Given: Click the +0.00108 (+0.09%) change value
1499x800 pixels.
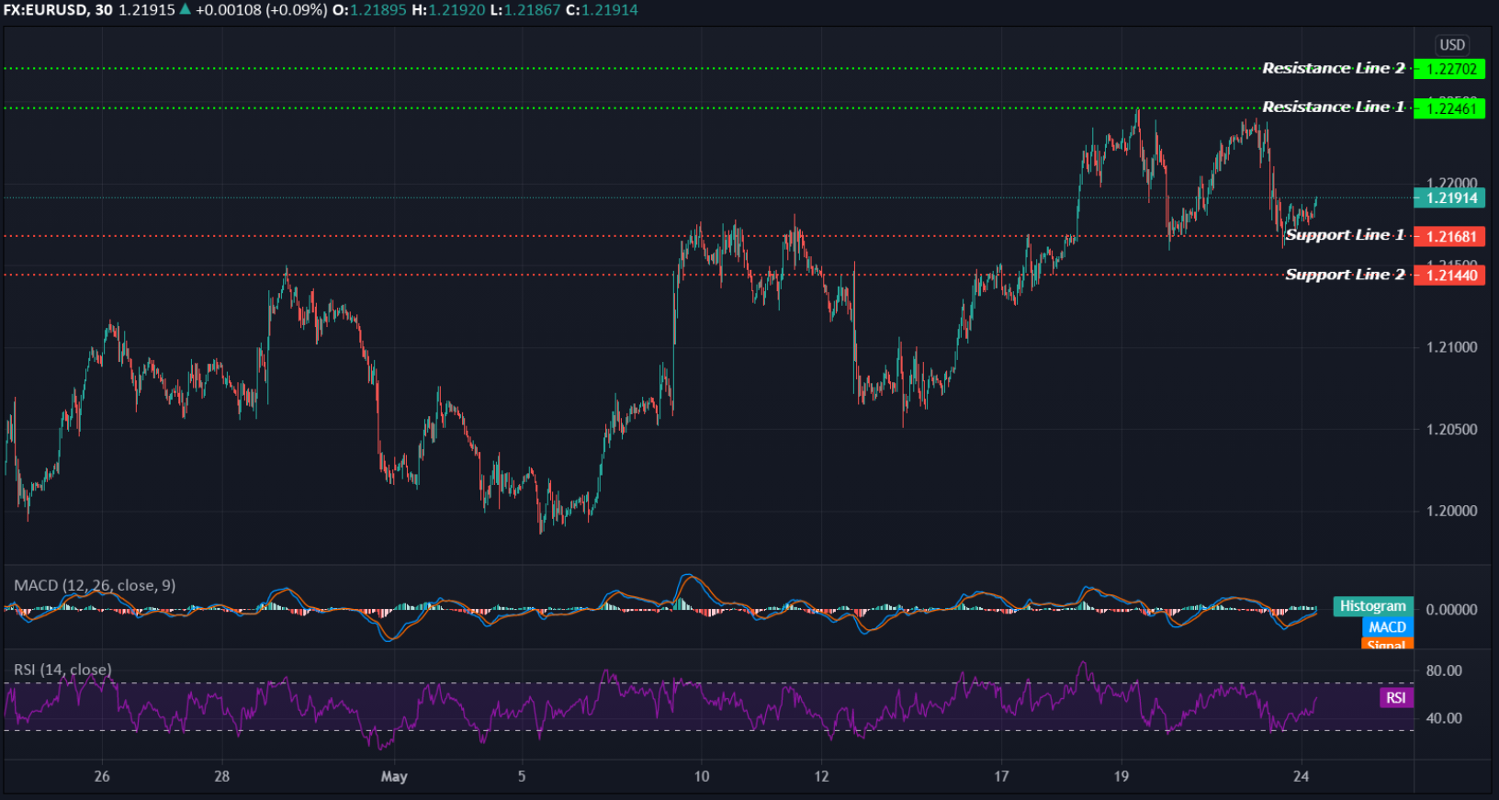Looking at the screenshot, I should pyautogui.click(x=261, y=10).
